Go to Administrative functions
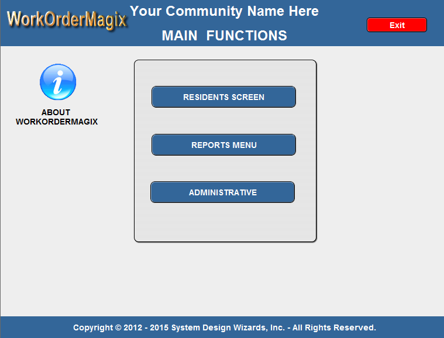 coord(222,192)
